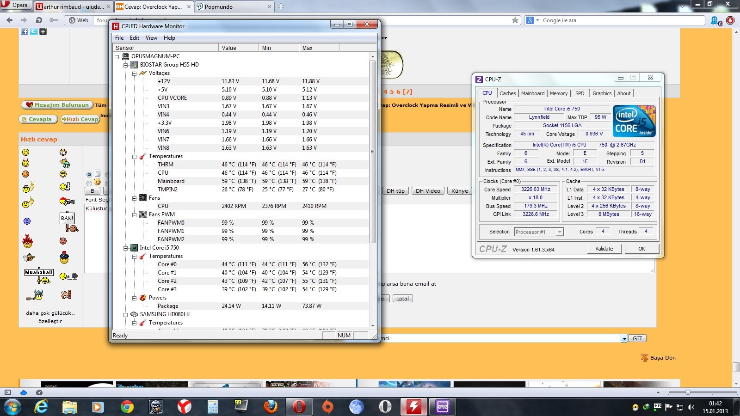Click the Google ile ara search field
The height and width of the screenshot is (416, 740).
point(622,20)
